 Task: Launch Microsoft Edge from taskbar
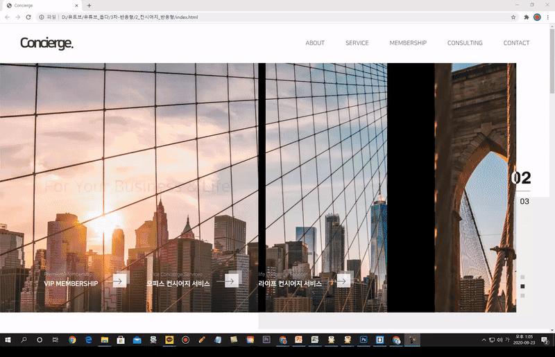coord(89,340)
